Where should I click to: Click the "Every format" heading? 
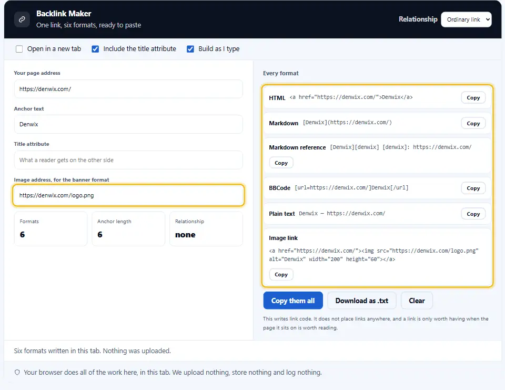pos(281,73)
